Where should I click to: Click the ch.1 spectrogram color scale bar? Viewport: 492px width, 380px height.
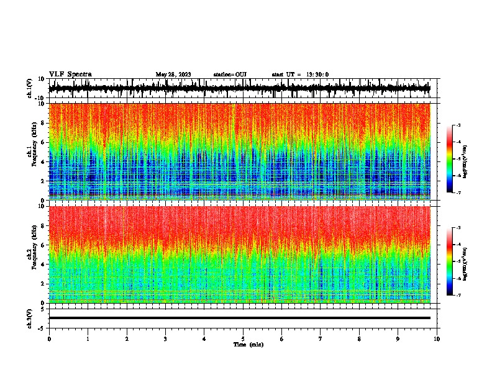click(449, 159)
